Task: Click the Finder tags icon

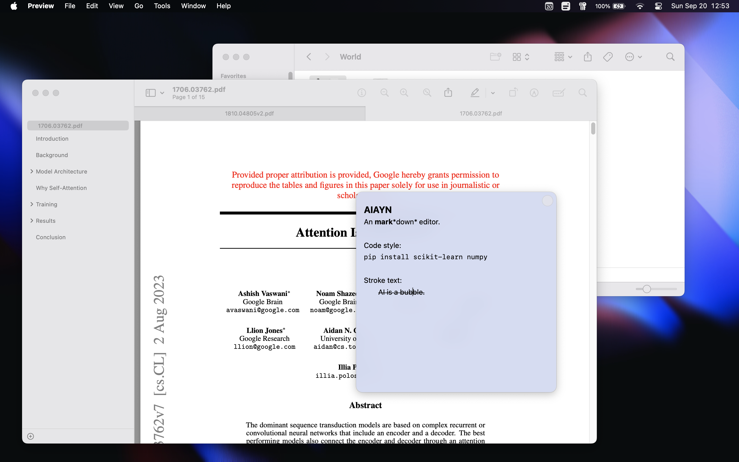Action: point(608,57)
